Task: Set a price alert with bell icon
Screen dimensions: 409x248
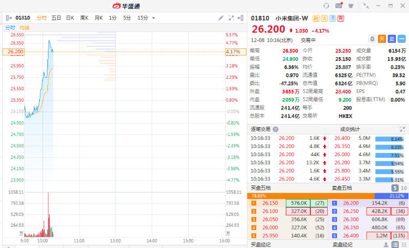Action: click(x=372, y=39)
